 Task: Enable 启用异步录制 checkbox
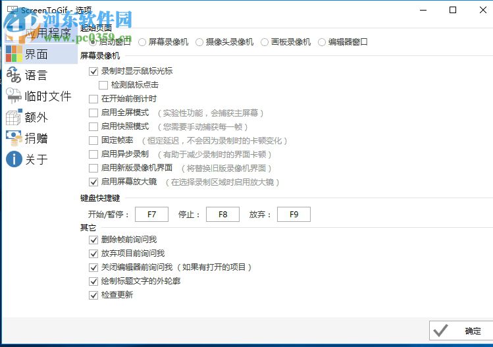(x=93, y=155)
